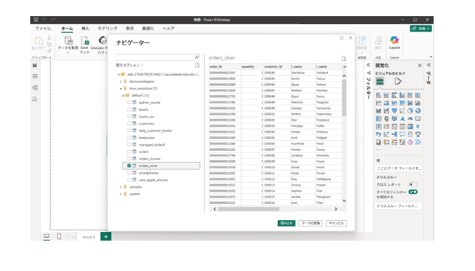Expand the demoworkspace tree node
The width and height of the screenshot is (475, 271).
pyautogui.click(x=121, y=81)
